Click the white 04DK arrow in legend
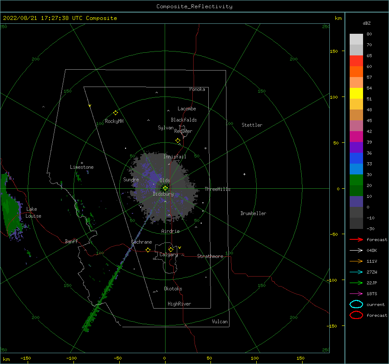Screen dimensions: 389x364 pos(356,251)
